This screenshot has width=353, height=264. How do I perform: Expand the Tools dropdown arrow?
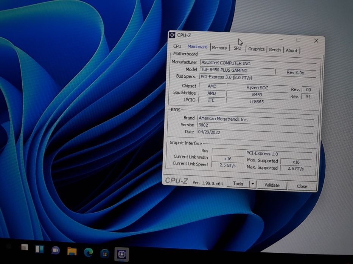tap(253, 184)
